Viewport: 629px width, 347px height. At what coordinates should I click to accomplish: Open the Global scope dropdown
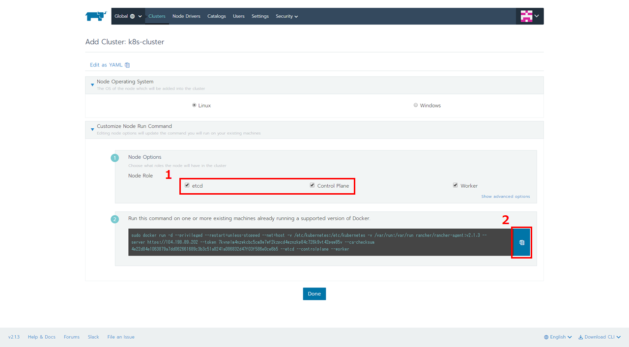coord(128,16)
